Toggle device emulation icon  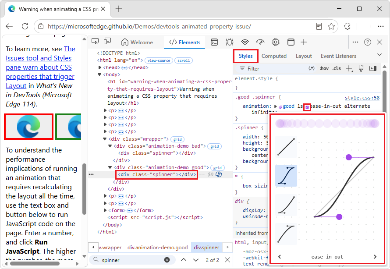pyautogui.click(x=107, y=42)
